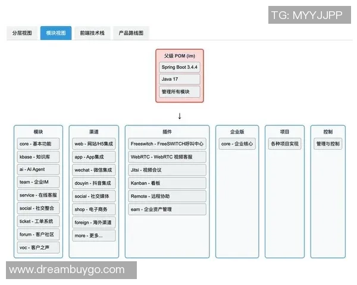This screenshot has width=357, height=285.
Task: Go to the 产品路线图 tab
Action: (131, 33)
